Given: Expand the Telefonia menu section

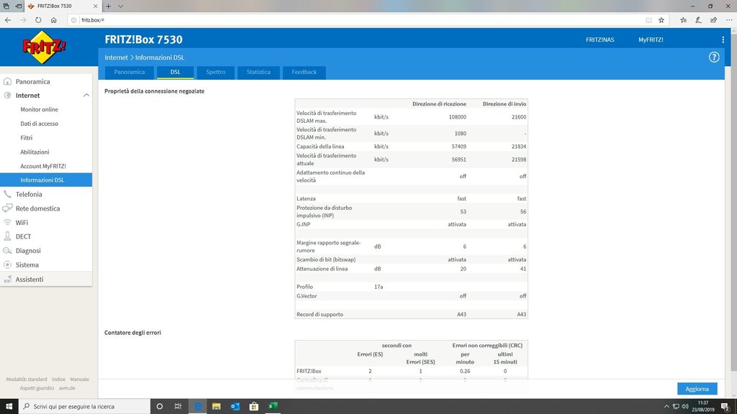Looking at the screenshot, I should [x=29, y=194].
